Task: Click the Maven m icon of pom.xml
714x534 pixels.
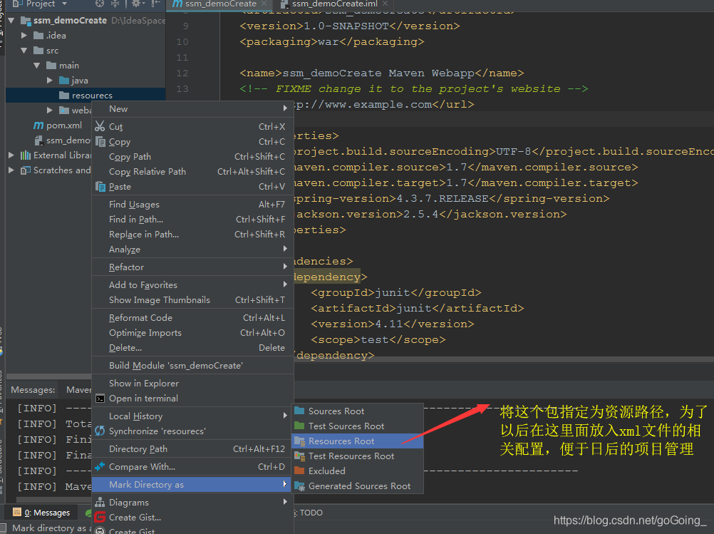Action: click(x=38, y=125)
